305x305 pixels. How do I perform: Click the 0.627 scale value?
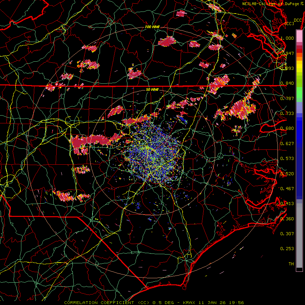[287, 144]
